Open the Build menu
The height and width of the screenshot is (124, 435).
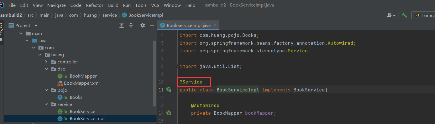pos(113,5)
